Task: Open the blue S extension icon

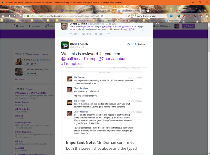Action: pyautogui.click(x=171, y=16)
